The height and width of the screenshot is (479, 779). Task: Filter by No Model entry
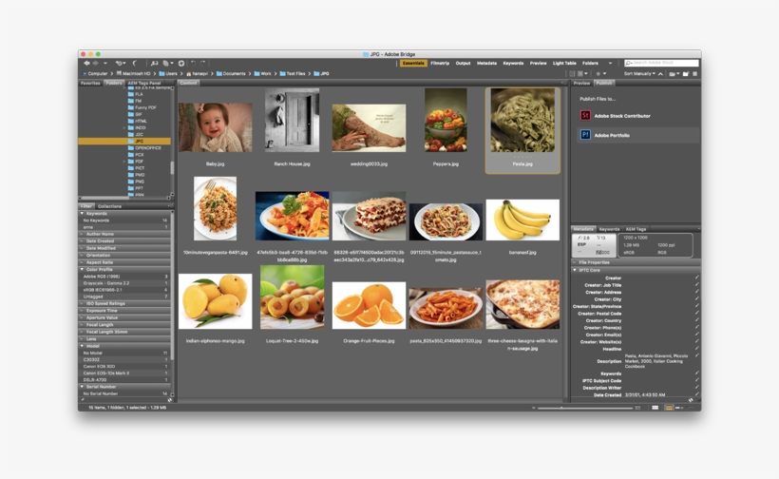click(124, 353)
